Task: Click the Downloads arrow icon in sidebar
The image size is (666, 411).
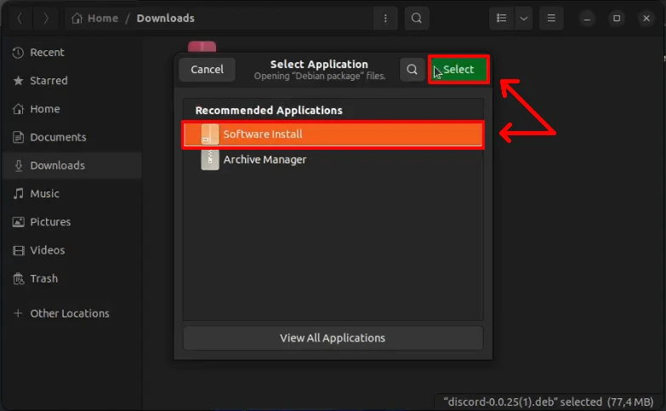Action: coord(18,166)
